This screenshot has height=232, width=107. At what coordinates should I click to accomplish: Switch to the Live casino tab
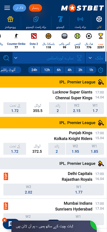36,23
